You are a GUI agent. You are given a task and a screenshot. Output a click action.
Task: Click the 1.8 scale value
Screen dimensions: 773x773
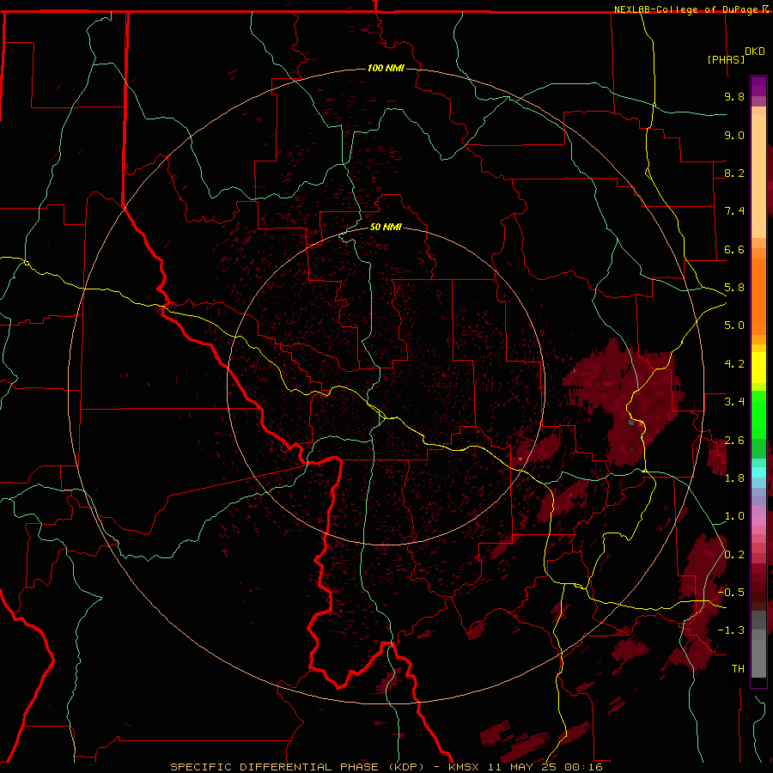(x=734, y=478)
